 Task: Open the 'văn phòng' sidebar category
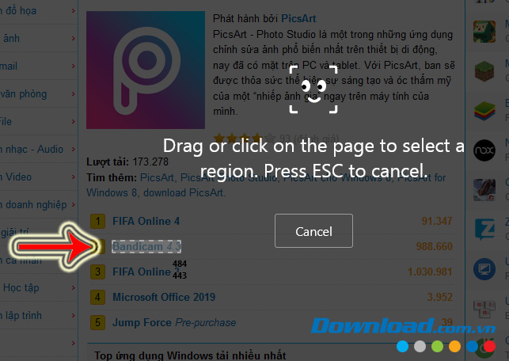(24, 94)
